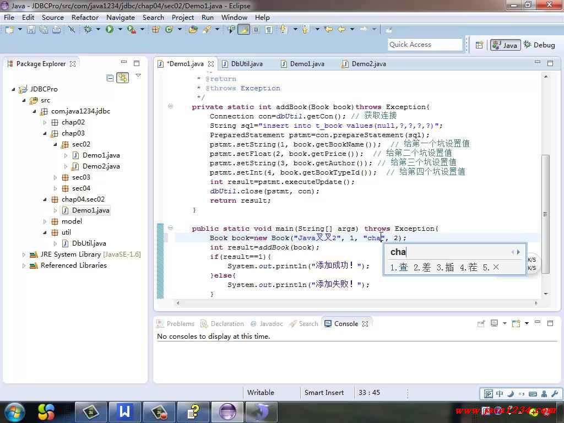Choose candidate 2 差 in IME popup
The height and width of the screenshot is (423, 564).
pos(422,267)
